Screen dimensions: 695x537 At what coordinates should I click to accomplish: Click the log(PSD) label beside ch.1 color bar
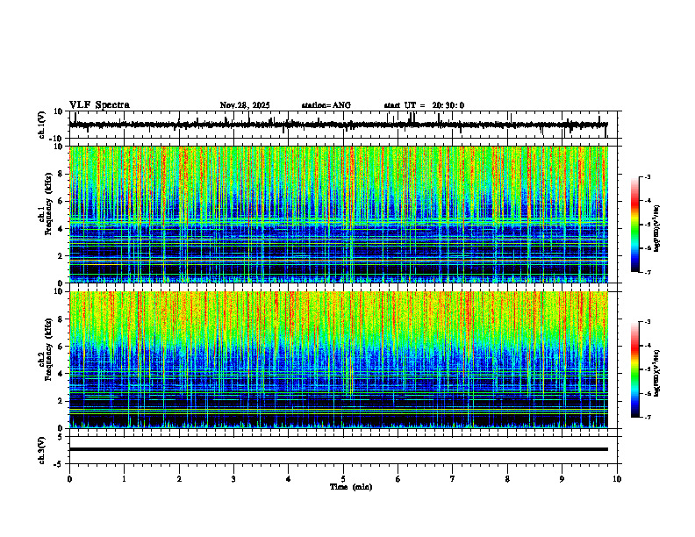(657, 229)
